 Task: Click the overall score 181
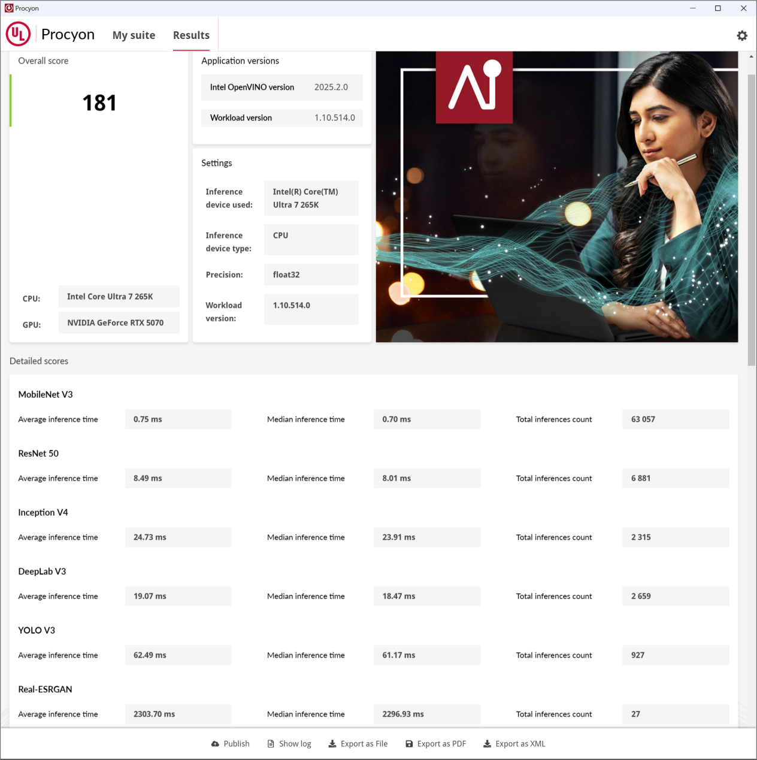(x=99, y=103)
